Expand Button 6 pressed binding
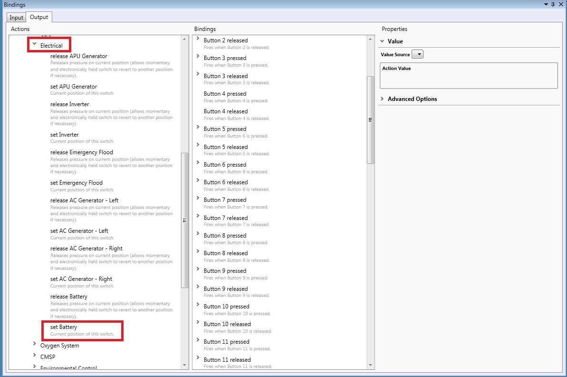The height and width of the screenshot is (377, 567). click(198, 163)
